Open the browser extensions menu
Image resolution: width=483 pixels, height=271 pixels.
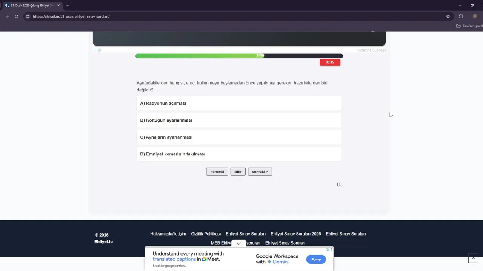pos(461,17)
